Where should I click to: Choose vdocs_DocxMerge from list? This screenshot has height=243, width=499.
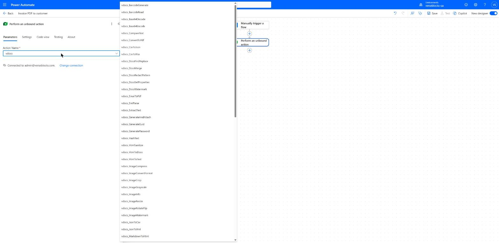(x=177, y=68)
